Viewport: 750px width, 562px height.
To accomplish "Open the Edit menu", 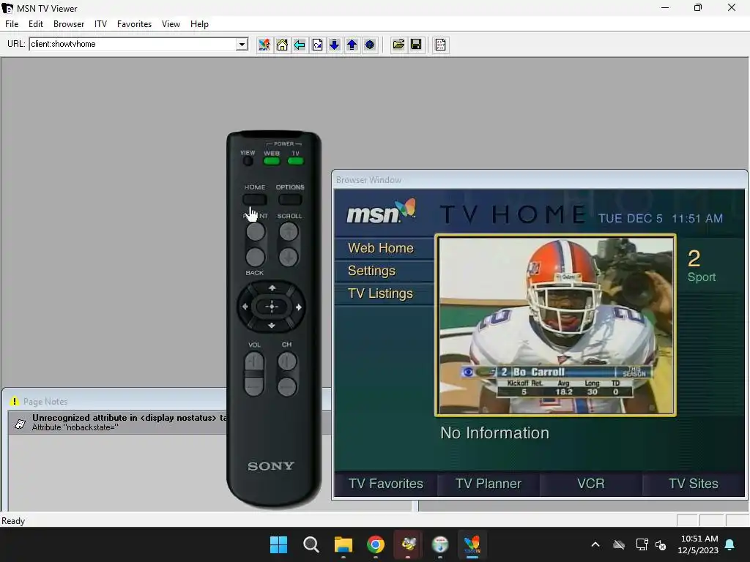I will click(36, 24).
